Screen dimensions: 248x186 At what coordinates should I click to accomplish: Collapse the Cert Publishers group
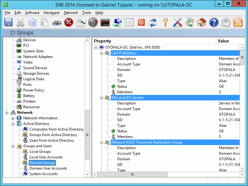coord(102,53)
